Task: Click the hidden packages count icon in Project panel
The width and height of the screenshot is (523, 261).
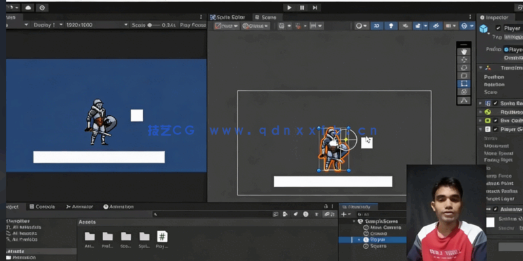Action: point(329,214)
